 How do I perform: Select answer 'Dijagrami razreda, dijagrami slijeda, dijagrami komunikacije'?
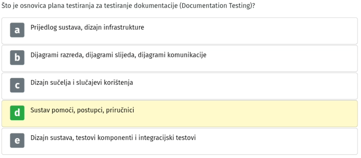[118, 55]
